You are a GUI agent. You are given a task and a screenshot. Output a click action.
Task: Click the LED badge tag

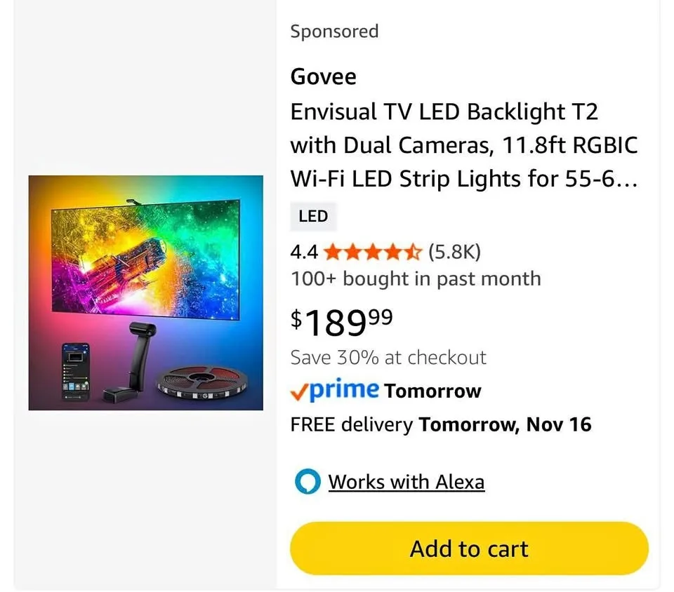(x=313, y=216)
